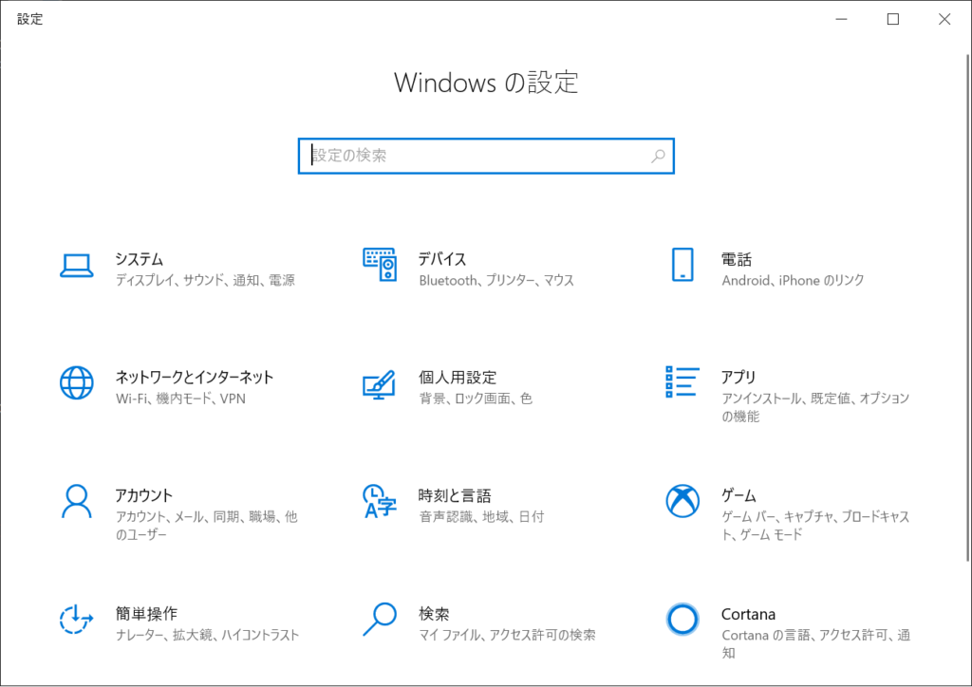The image size is (972, 687).
Task: Open the 時刻と言語 clock icon
Action: pos(380,501)
